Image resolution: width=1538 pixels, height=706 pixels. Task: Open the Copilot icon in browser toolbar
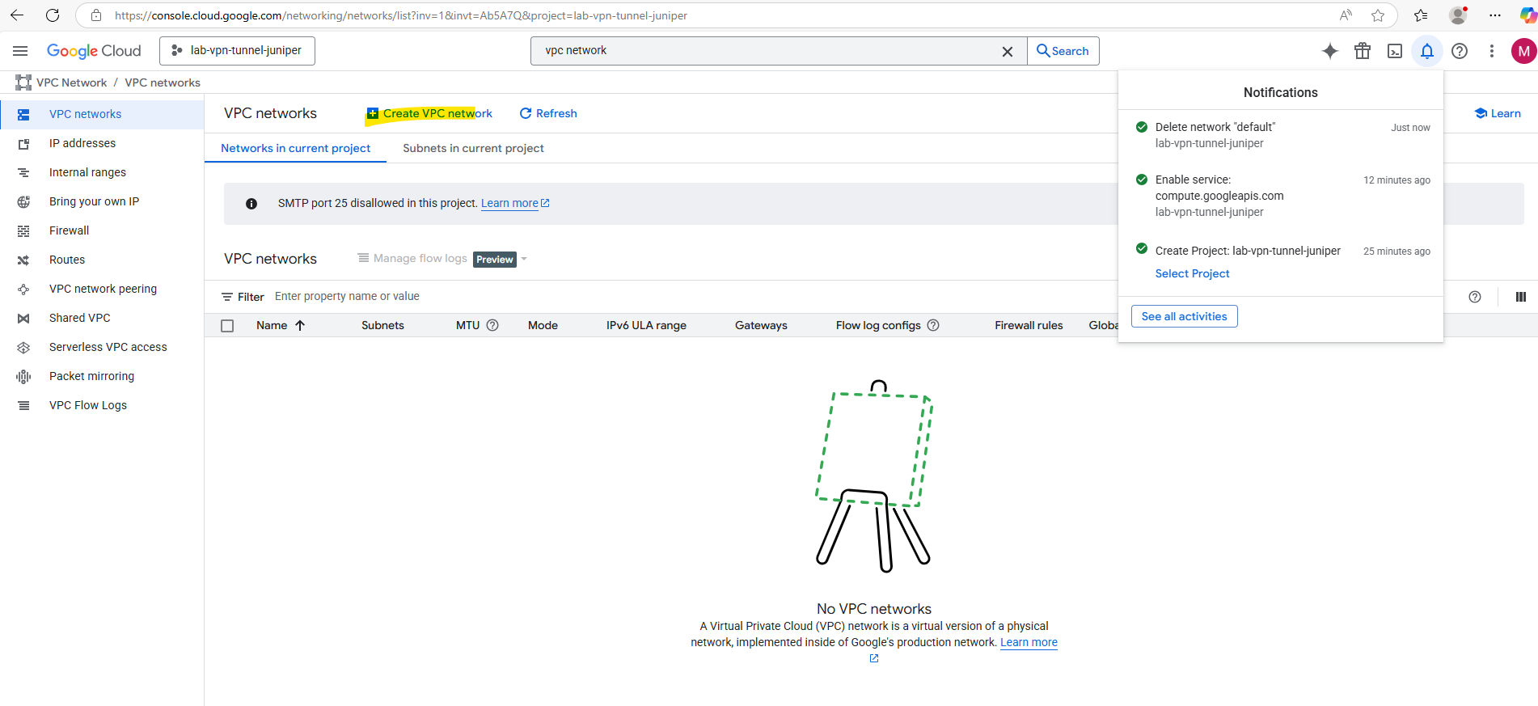1527,15
